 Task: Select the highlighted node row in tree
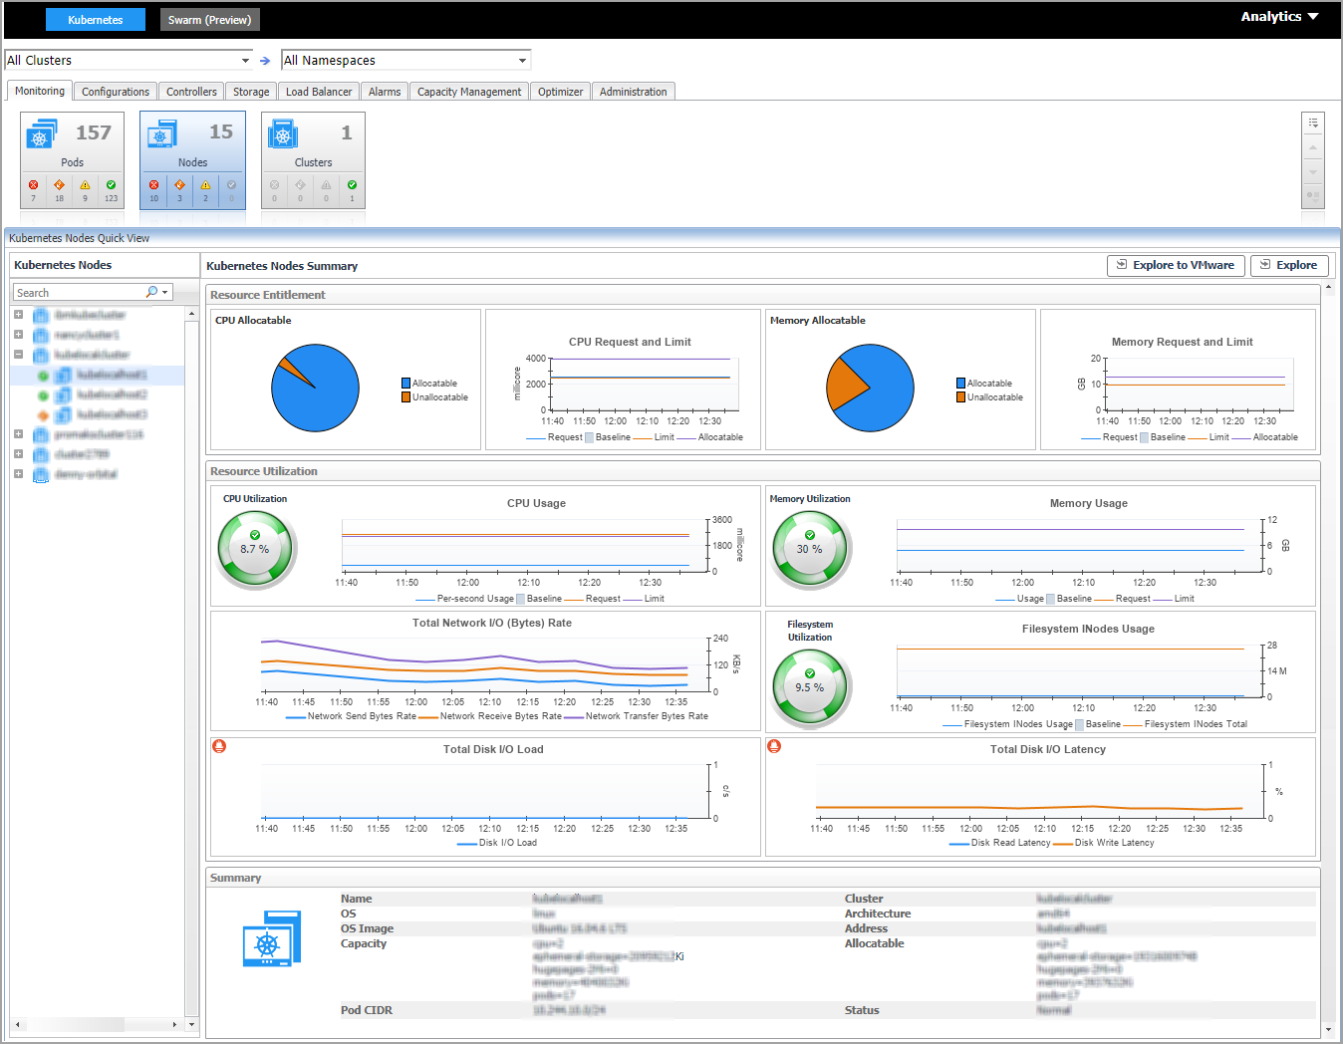(98, 375)
